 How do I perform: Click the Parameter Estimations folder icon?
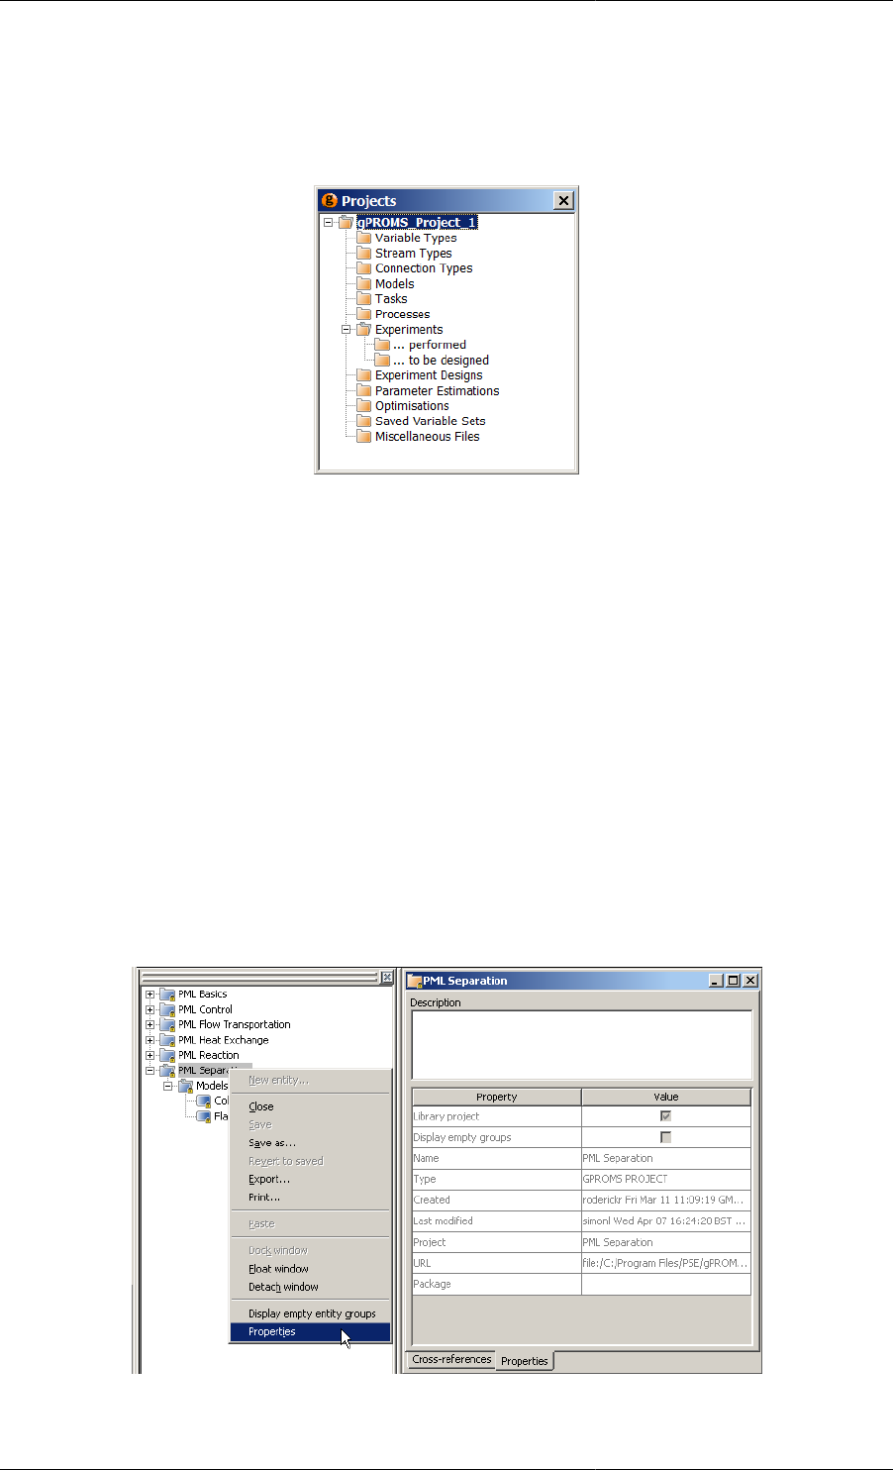coord(364,390)
